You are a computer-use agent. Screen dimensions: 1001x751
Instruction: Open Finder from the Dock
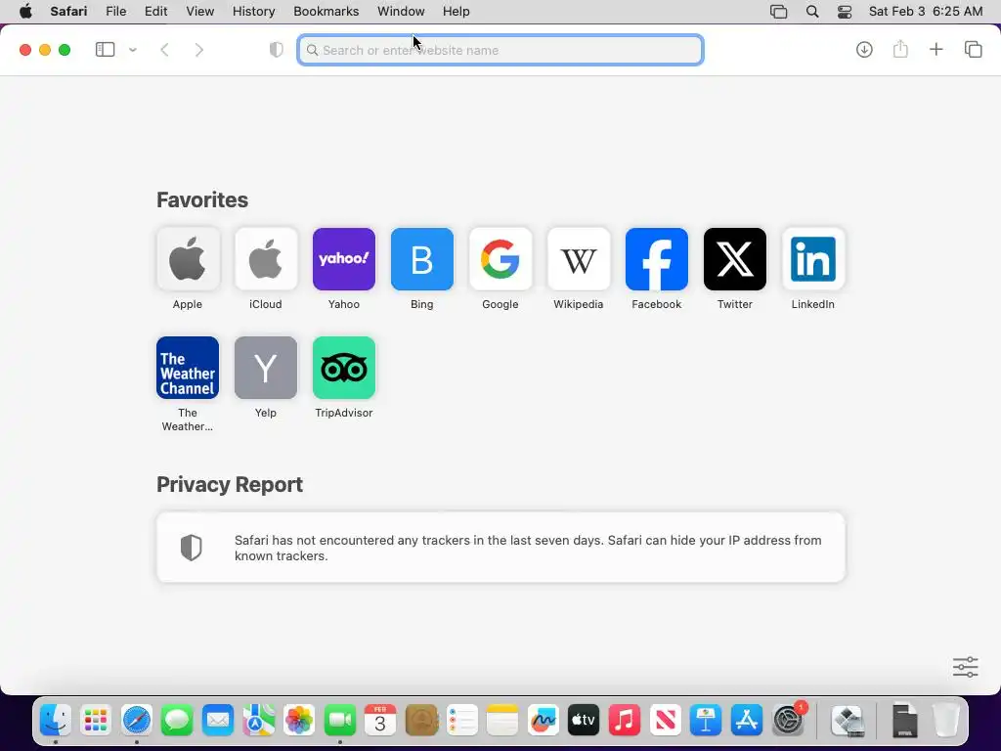(x=56, y=721)
